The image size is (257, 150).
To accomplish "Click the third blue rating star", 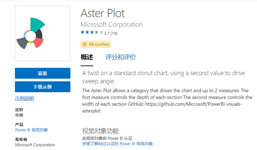I will (92, 32).
